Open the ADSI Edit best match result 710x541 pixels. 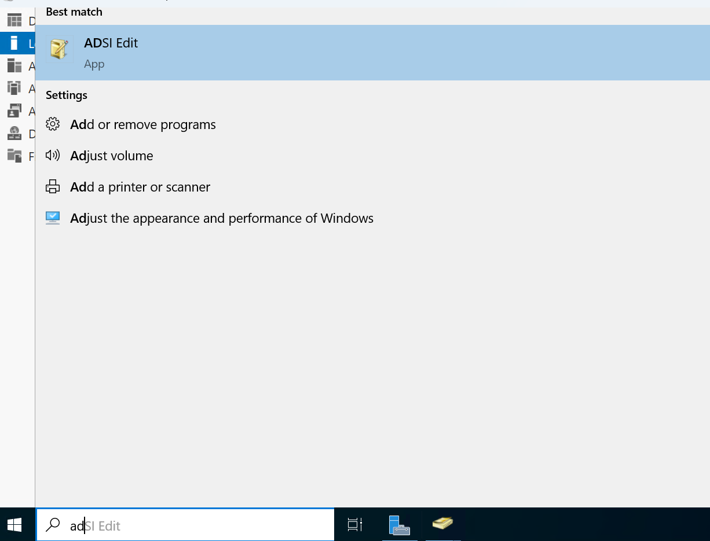[372, 53]
